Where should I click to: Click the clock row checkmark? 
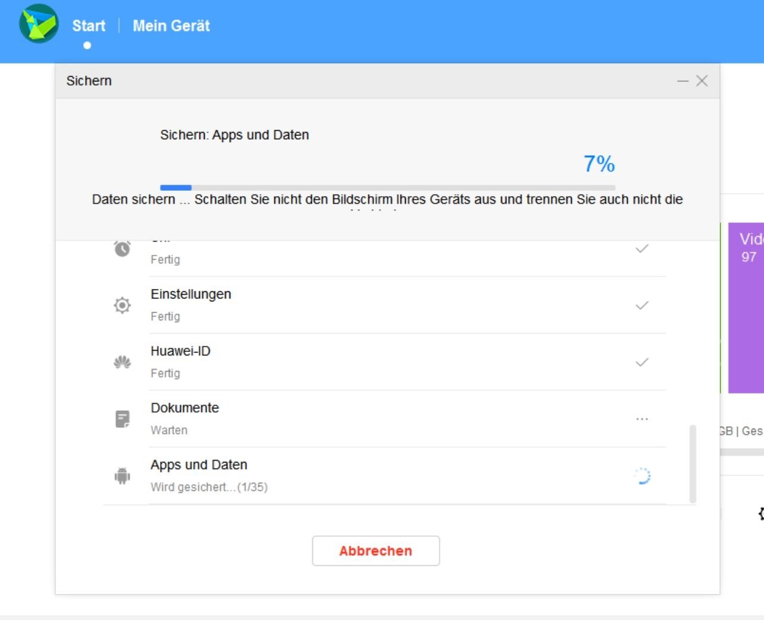(x=642, y=248)
